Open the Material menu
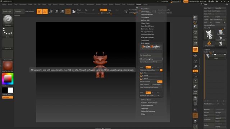This screenshot has width=230, height=129. coord(69,4)
